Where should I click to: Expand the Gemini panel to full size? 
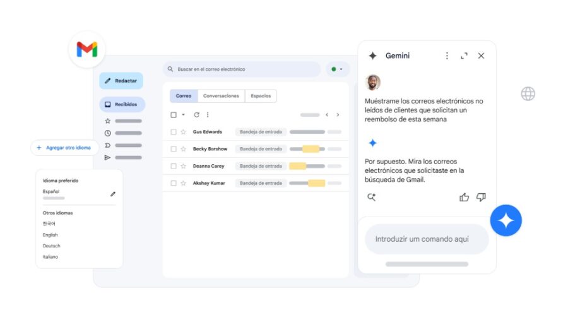464,56
